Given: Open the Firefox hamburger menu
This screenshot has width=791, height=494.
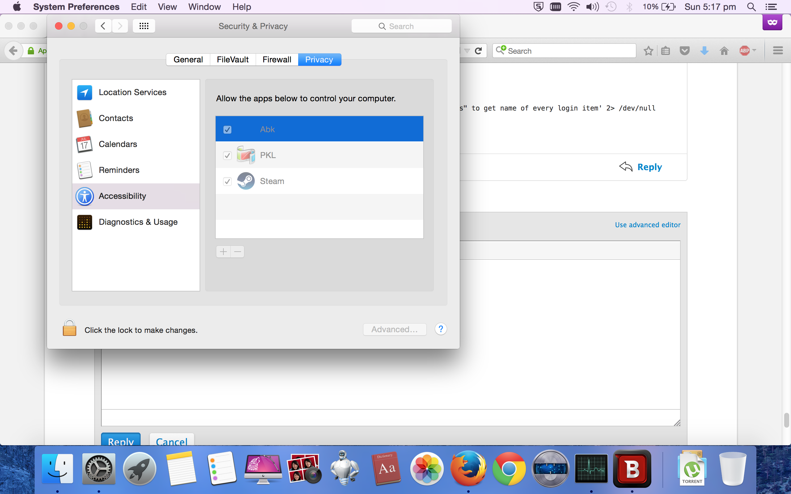Looking at the screenshot, I should click(x=778, y=51).
